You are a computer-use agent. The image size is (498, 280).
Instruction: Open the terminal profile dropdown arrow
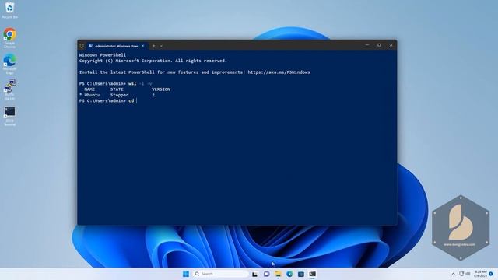coord(161,46)
